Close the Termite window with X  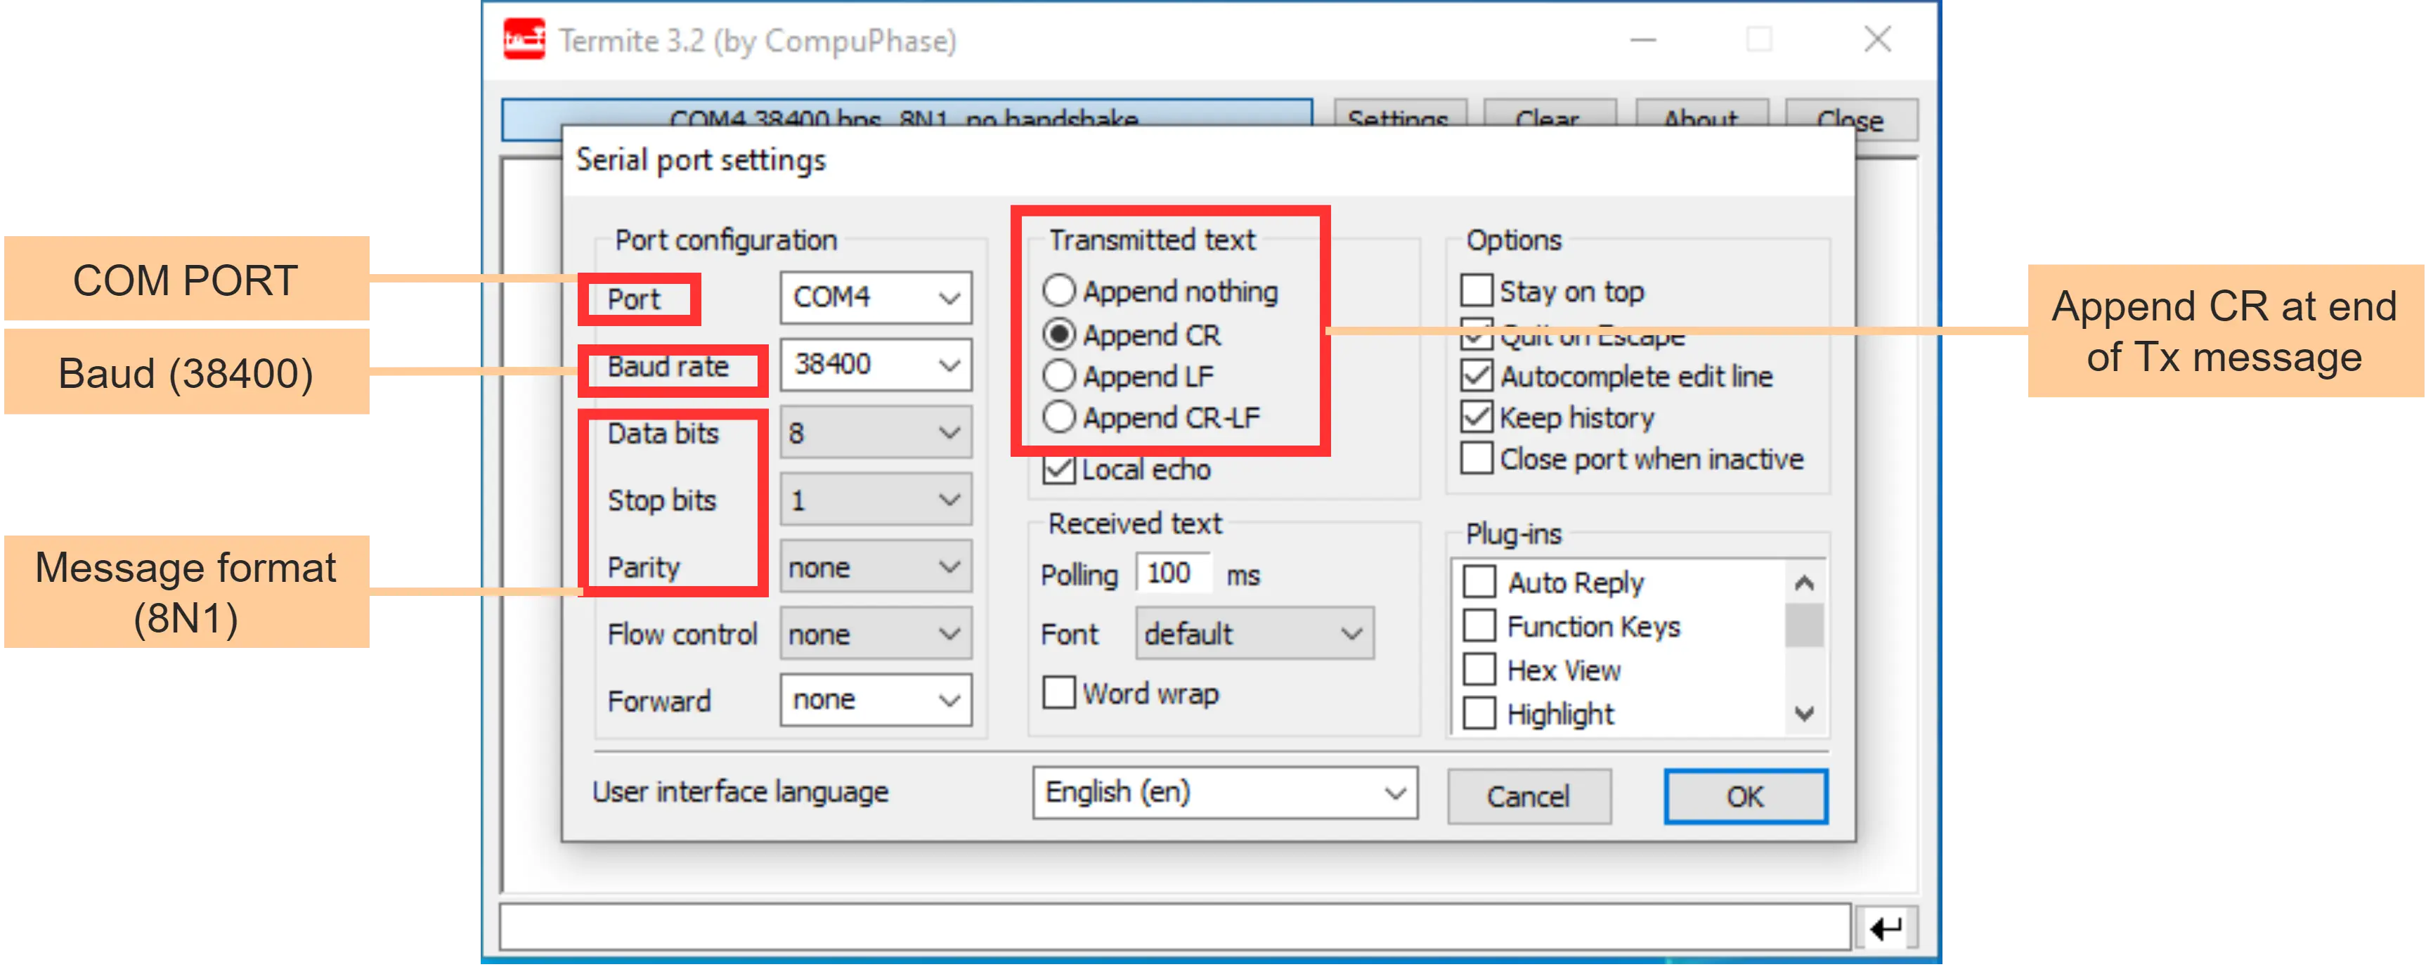click(1877, 39)
